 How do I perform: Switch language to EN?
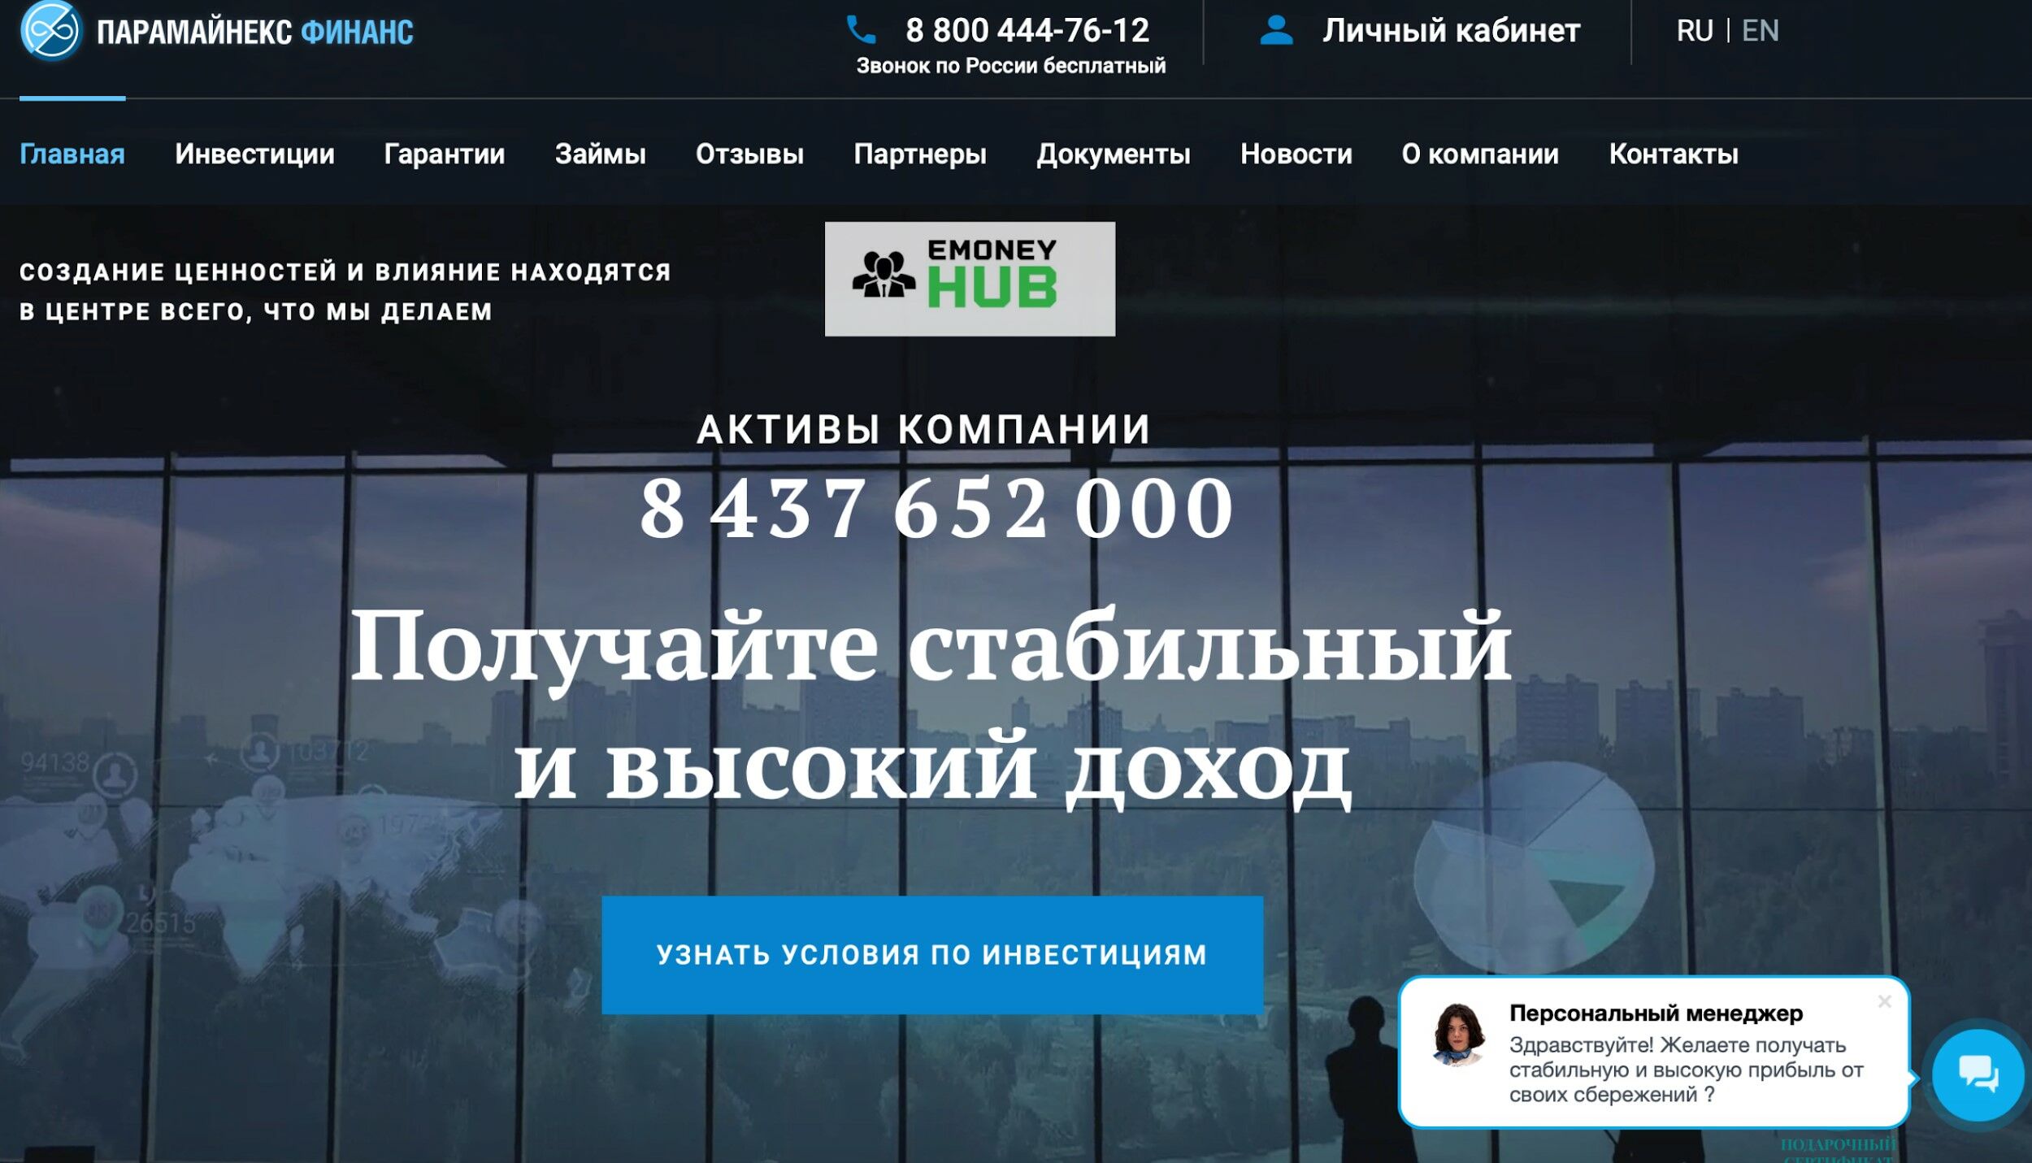tap(1760, 31)
